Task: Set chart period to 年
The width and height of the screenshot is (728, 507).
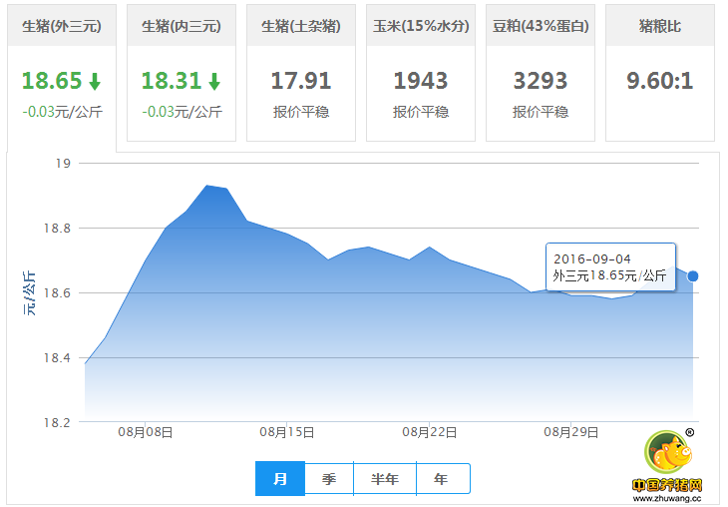Action: (x=441, y=479)
